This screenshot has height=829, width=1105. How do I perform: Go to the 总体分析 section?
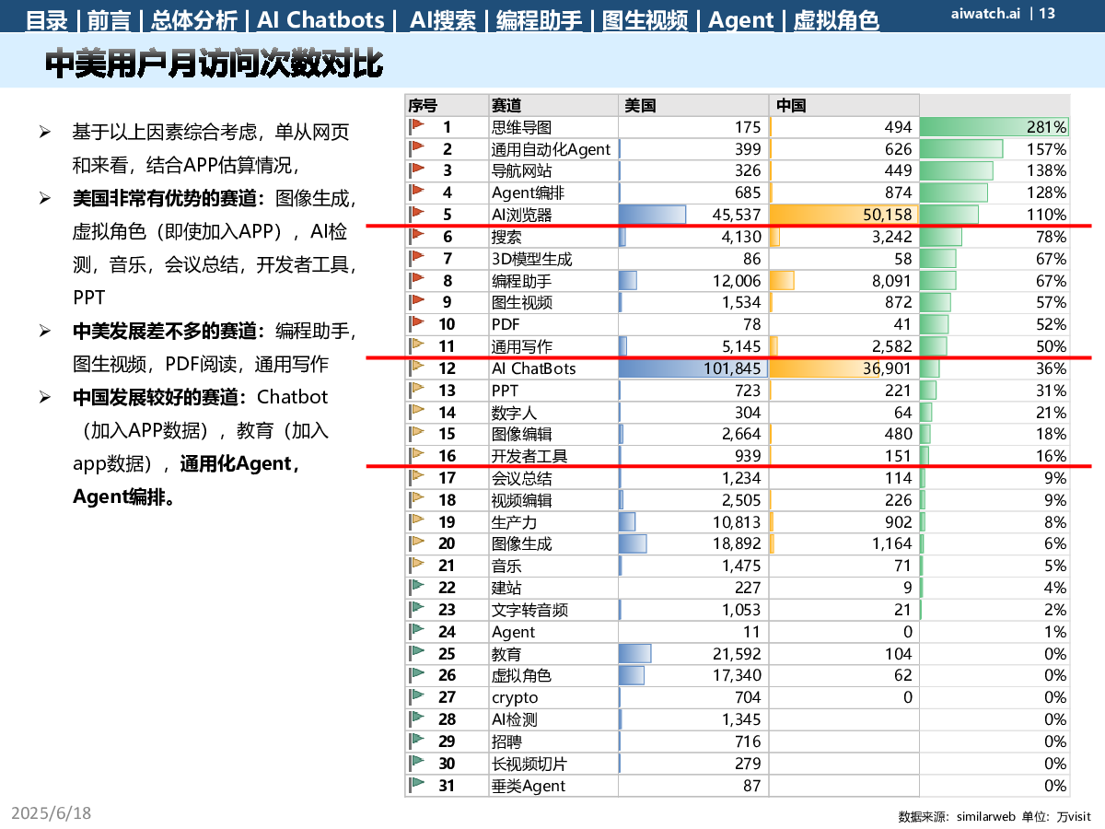pyautogui.click(x=194, y=19)
